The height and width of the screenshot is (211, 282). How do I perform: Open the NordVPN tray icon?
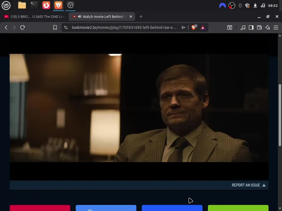pos(222,6)
